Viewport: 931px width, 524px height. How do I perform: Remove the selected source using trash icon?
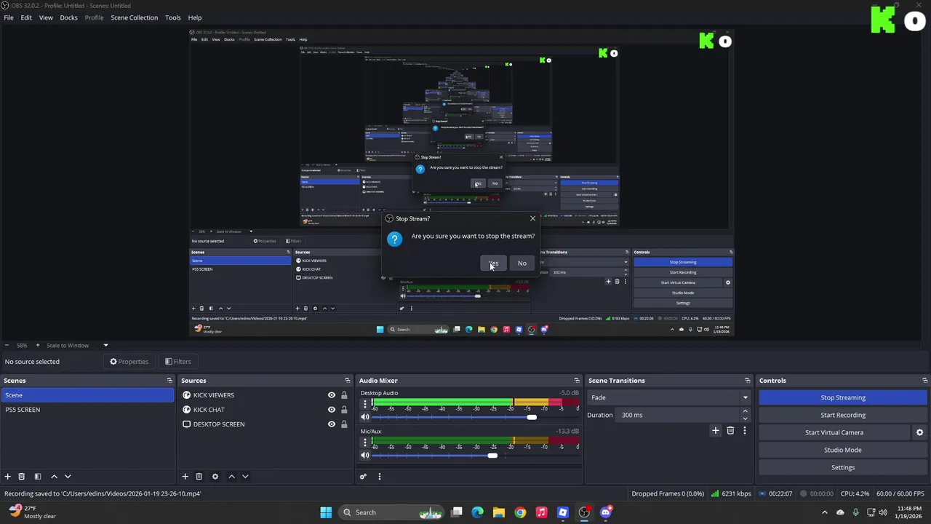[x=199, y=477]
